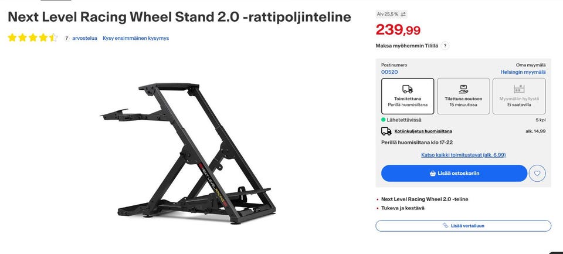This screenshot has width=563, height=254.
Task: Select Tilattuna noutoon pickup option
Action: click(x=463, y=96)
